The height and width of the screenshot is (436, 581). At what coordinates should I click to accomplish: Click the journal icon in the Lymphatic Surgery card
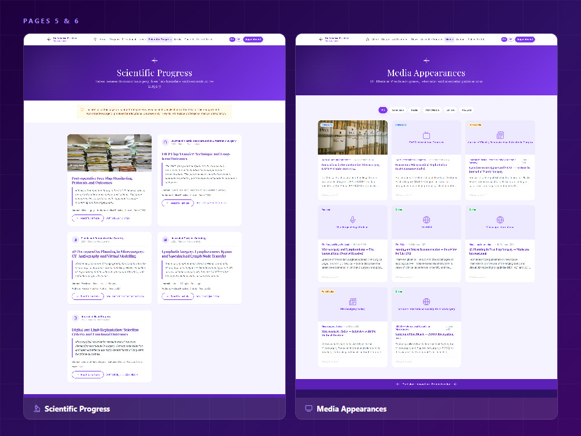click(x=165, y=240)
